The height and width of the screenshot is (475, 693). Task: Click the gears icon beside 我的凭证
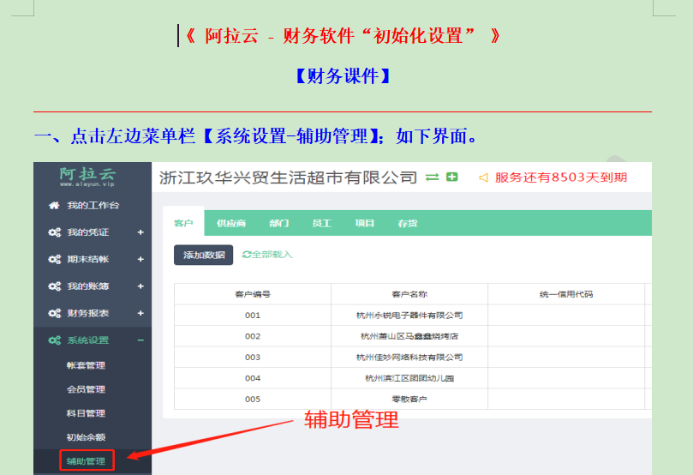pyautogui.click(x=54, y=232)
